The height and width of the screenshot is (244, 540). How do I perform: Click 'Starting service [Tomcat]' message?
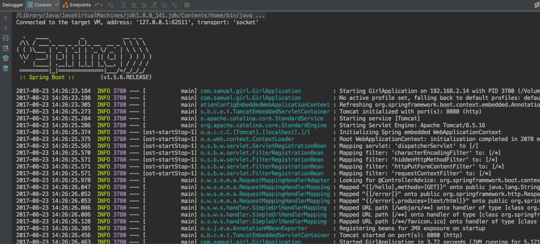point(380,118)
